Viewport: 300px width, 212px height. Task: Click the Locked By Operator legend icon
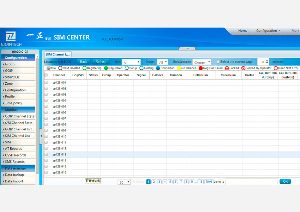click(244, 68)
